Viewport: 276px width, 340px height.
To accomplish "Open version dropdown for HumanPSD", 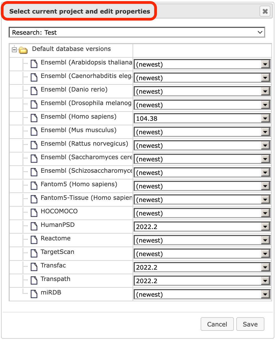I will (202, 227).
